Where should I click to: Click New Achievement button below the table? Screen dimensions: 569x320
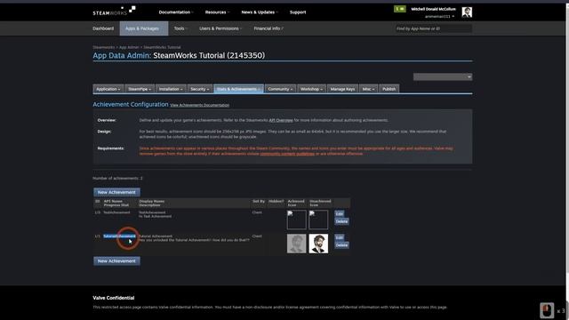(116, 260)
